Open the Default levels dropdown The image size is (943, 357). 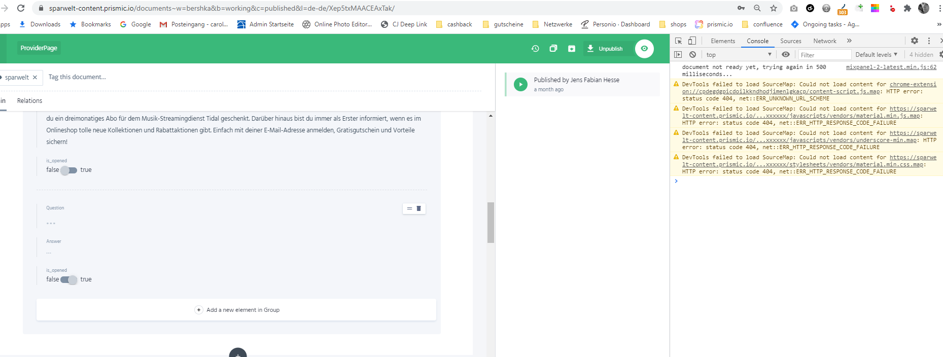[876, 55]
